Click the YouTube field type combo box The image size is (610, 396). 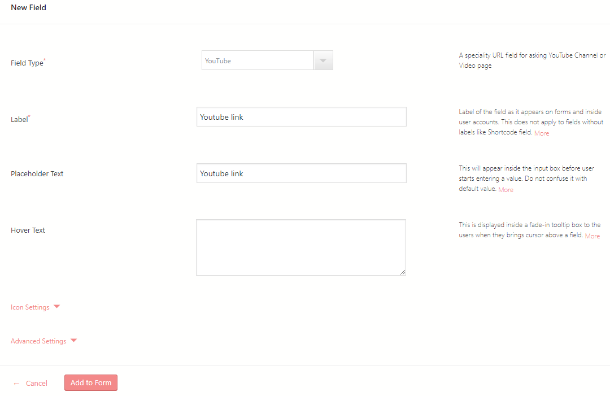[257, 60]
